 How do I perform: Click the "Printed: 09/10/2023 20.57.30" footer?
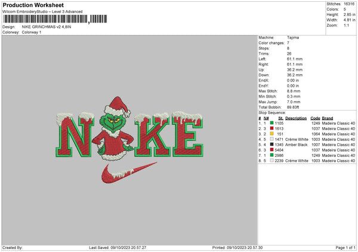click(237, 247)
